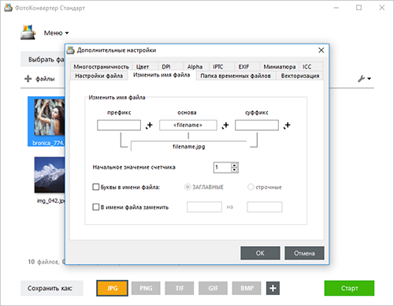This screenshot has height=306, width=394.
Task: Select PNG as output format
Action: tap(146, 289)
